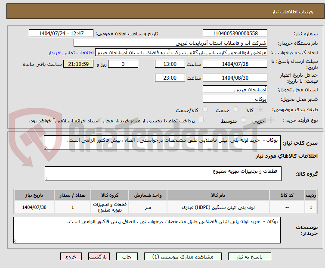Open اطلاعات تماس خریدار link
Image resolution: width=325 pixels, height=268 pixels.
pos(71,53)
